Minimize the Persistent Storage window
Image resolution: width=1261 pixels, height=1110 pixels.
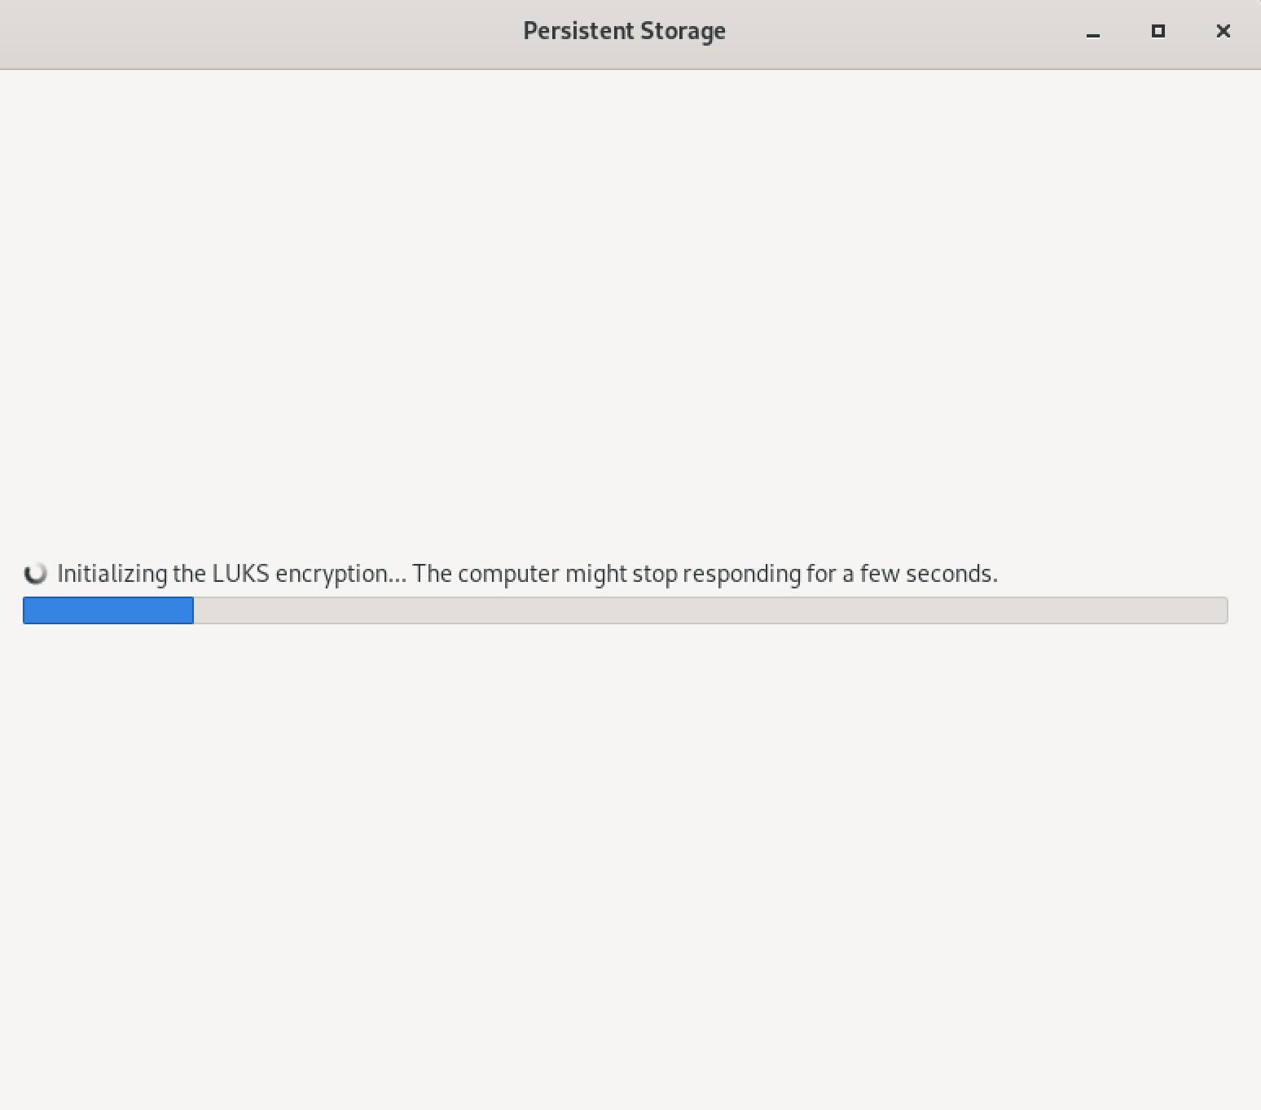(x=1092, y=31)
